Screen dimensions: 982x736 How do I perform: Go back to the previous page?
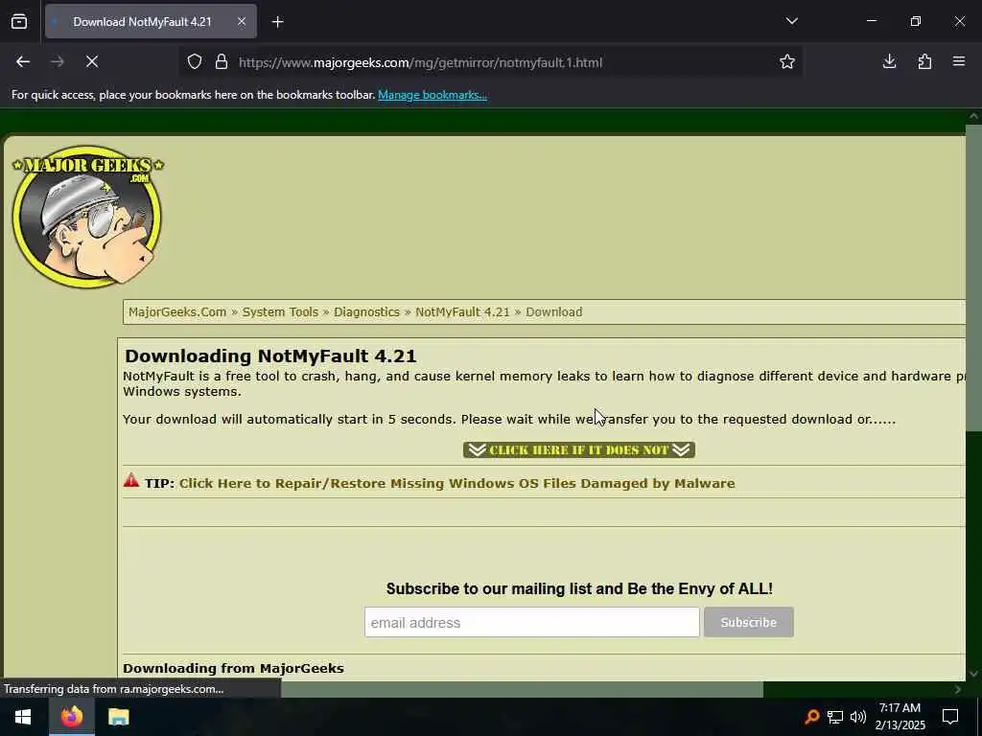tap(23, 61)
